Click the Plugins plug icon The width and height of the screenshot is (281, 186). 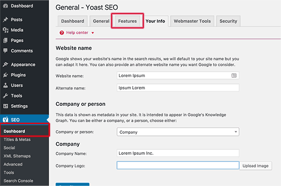tap(6, 75)
